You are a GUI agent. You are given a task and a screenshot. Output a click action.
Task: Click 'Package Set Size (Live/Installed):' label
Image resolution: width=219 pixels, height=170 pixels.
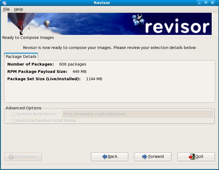44,79
